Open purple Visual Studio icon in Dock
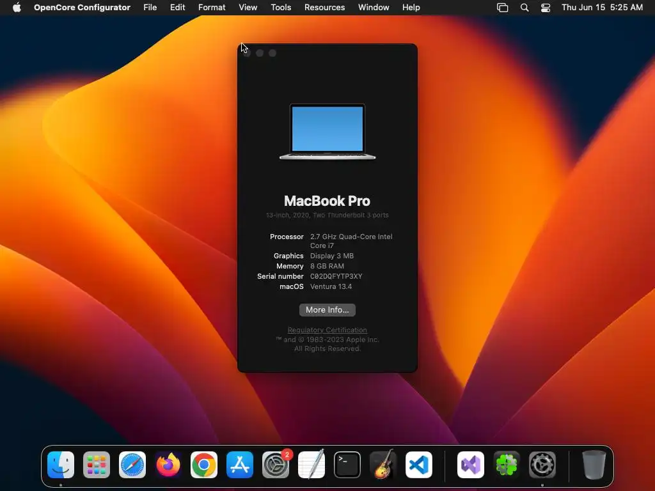Image resolution: width=655 pixels, height=491 pixels. [471, 465]
